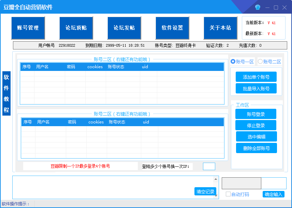Click 批量导入账号 button
The width and height of the screenshot is (292, 208).
[x=256, y=88]
